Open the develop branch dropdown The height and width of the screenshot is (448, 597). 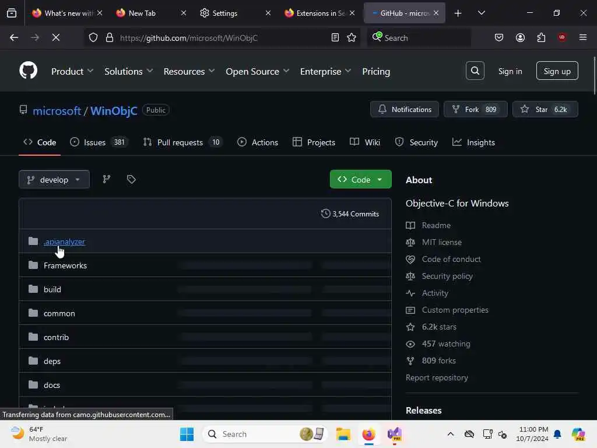coord(54,180)
